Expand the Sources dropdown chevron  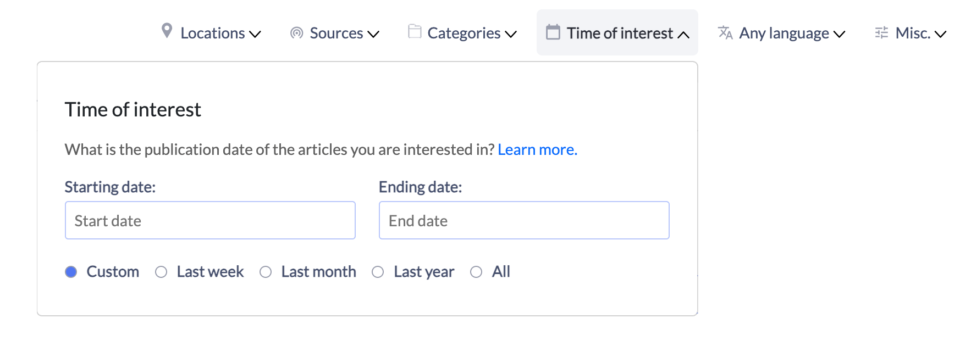click(x=373, y=34)
